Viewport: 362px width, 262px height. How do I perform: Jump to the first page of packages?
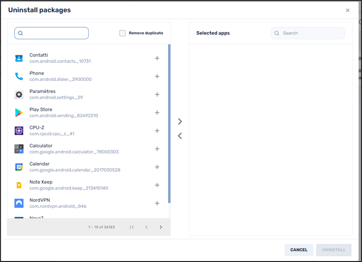(132, 227)
